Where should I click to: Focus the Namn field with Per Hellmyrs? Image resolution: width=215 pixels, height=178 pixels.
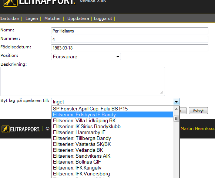[x=130, y=31]
